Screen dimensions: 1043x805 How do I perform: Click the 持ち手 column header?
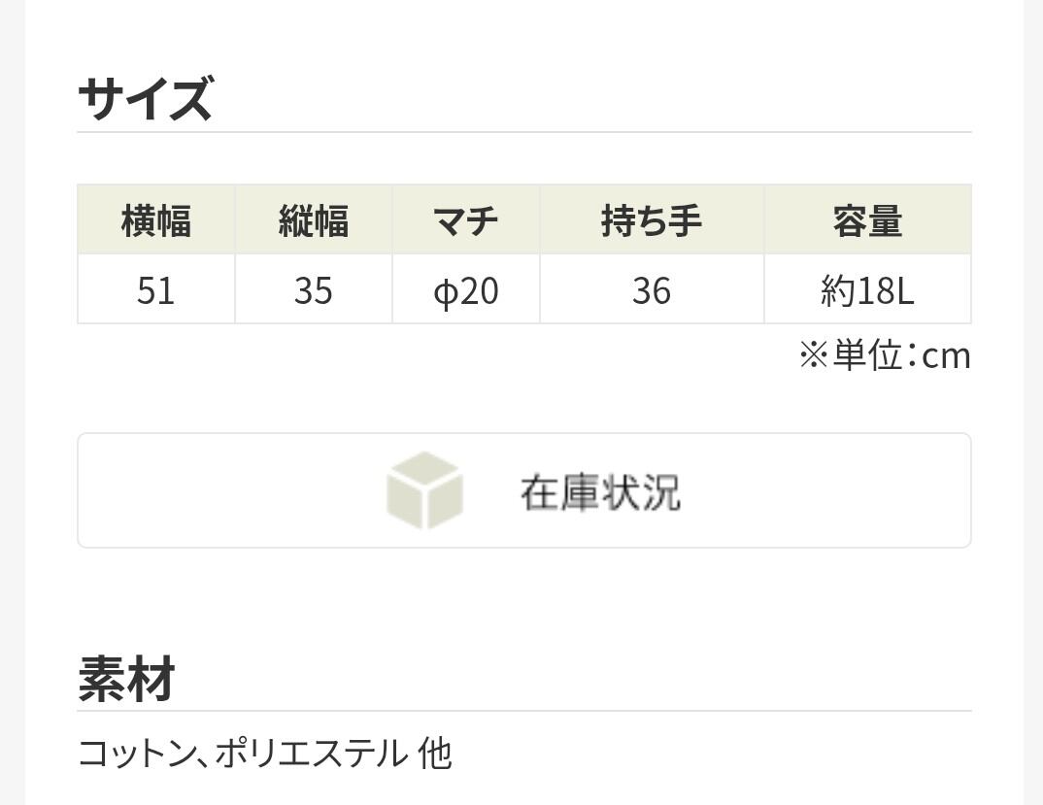(x=652, y=220)
